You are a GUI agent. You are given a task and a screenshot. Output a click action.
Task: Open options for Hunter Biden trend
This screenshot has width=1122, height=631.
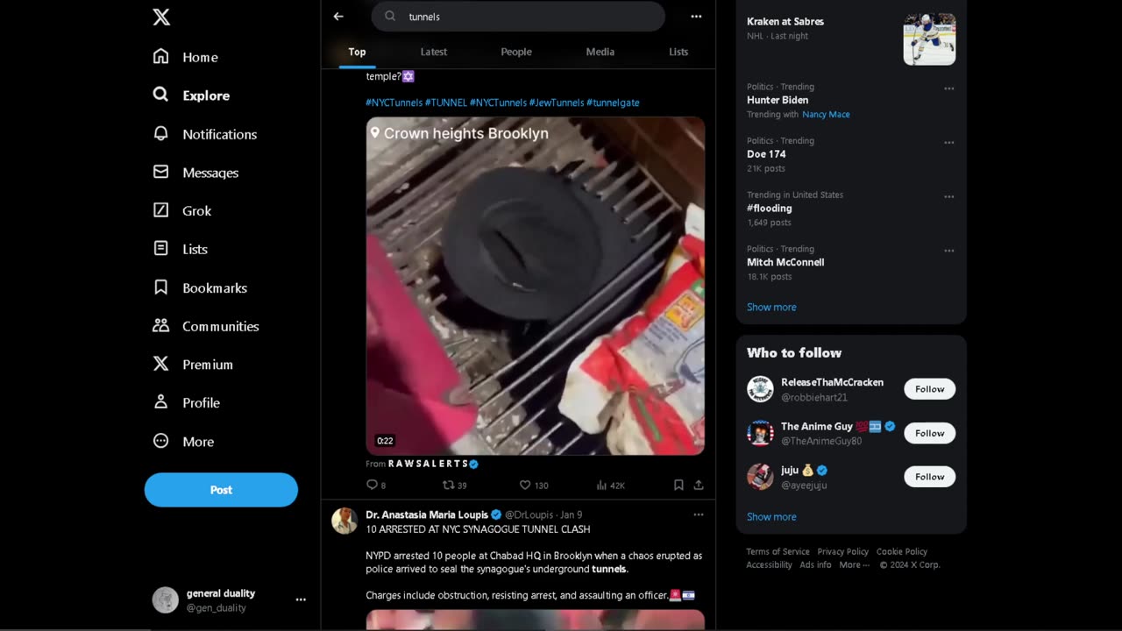click(x=948, y=89)
